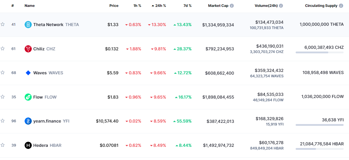Click Waves volume $359,324,432

[x=269, y=70]
